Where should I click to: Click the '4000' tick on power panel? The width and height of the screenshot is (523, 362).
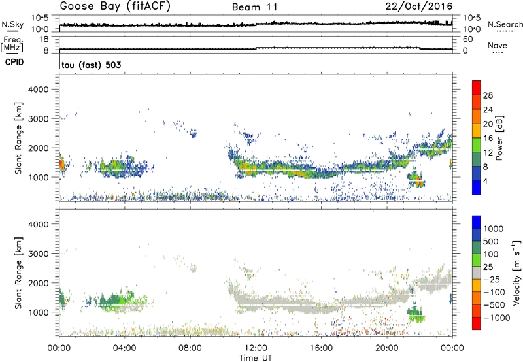(39, 90)
